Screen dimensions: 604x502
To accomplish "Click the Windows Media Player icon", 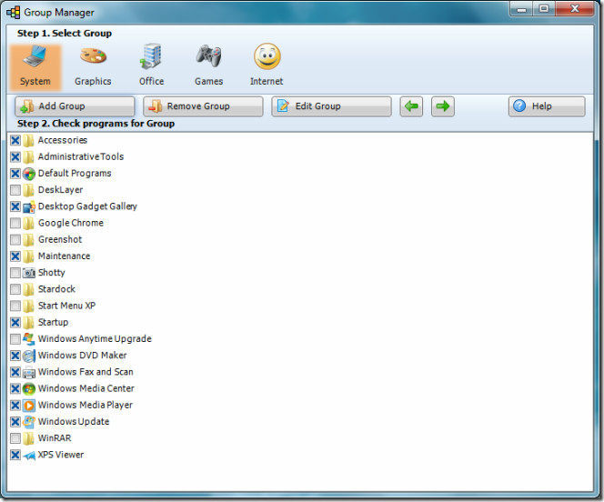I will coord(28,405).
